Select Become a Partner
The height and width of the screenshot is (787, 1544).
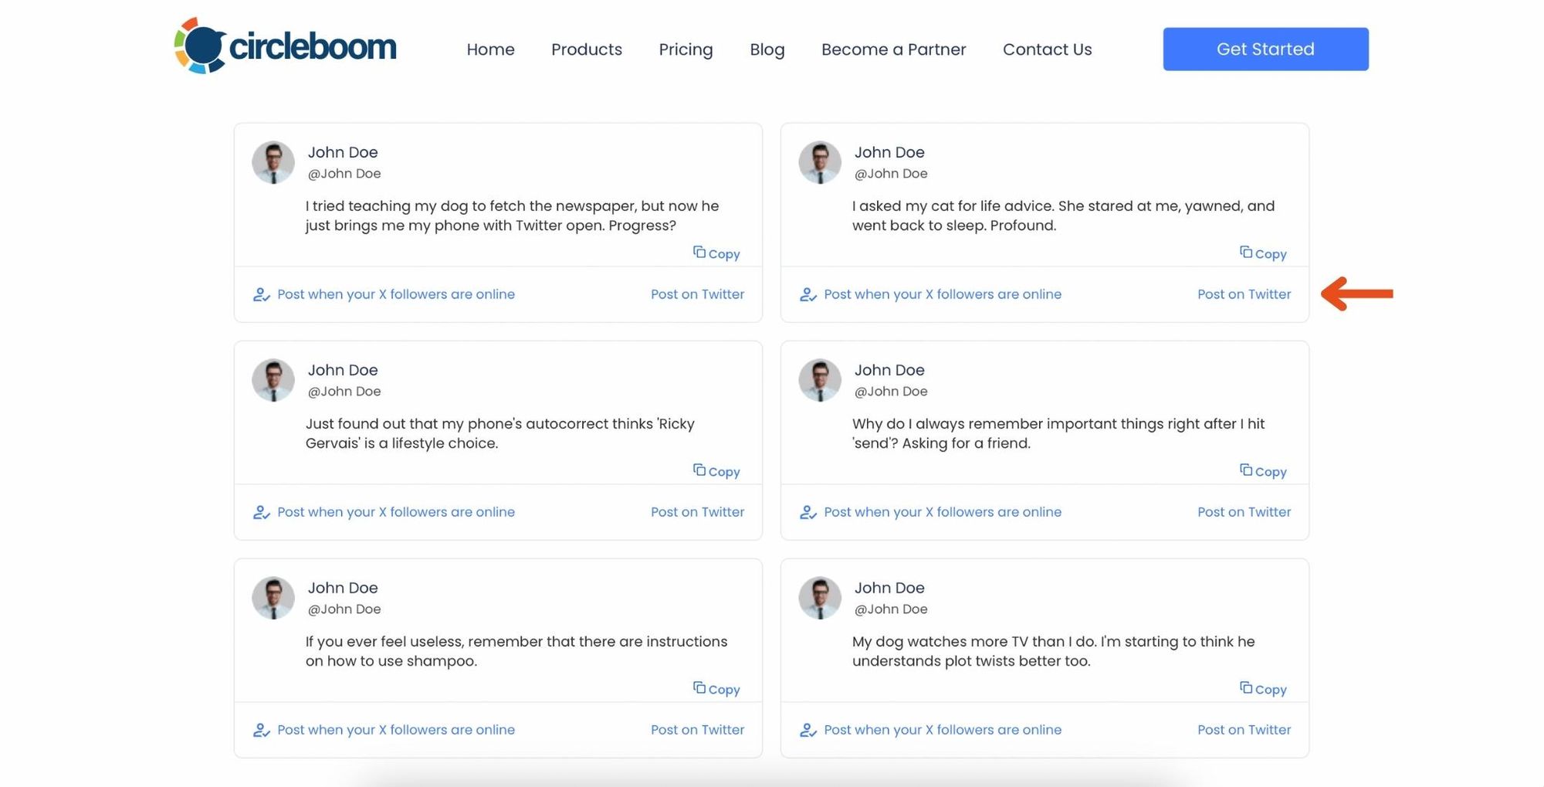click(893, 49)
